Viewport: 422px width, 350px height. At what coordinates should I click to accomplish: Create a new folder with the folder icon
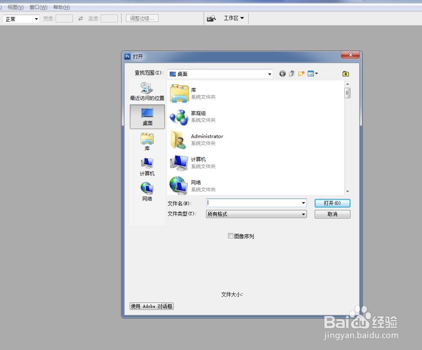click(x=301, y=73)
